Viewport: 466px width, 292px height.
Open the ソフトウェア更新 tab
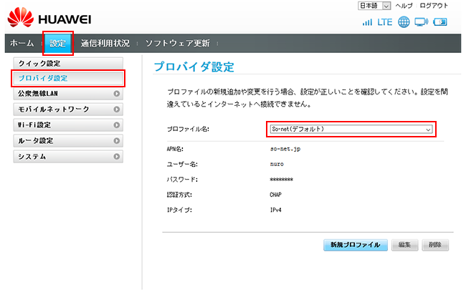coord(177,44)
